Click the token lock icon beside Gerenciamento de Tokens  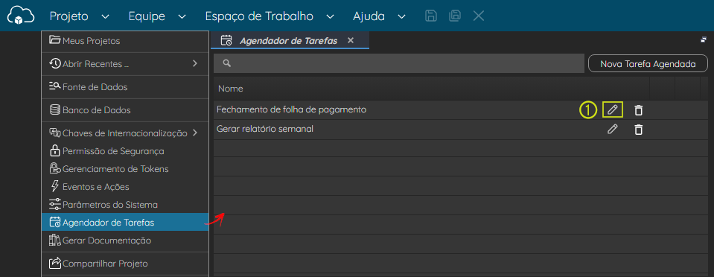pyautogui.click(x=54, y=168)
